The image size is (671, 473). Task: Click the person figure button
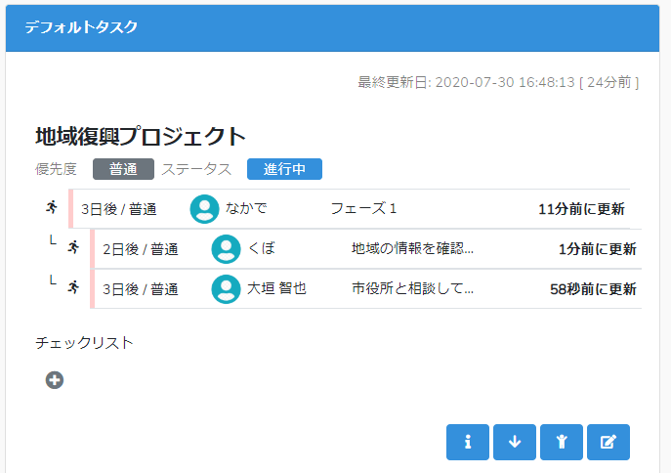pyautogui.click(x=562, y=442)
